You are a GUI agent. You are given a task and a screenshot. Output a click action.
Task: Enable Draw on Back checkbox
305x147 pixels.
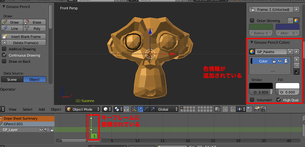(4, 62)
